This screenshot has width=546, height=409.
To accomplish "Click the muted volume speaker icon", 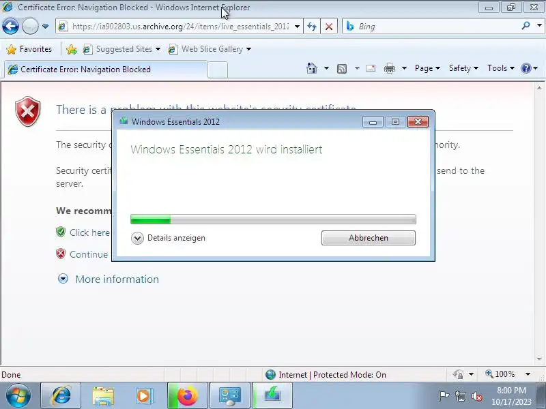I will (x=476, y=396).
